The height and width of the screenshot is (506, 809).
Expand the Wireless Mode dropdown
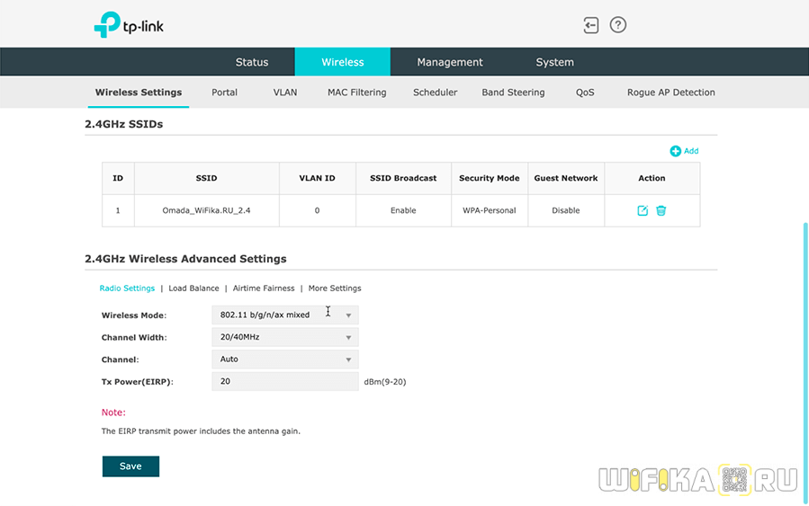pos(284,315)
